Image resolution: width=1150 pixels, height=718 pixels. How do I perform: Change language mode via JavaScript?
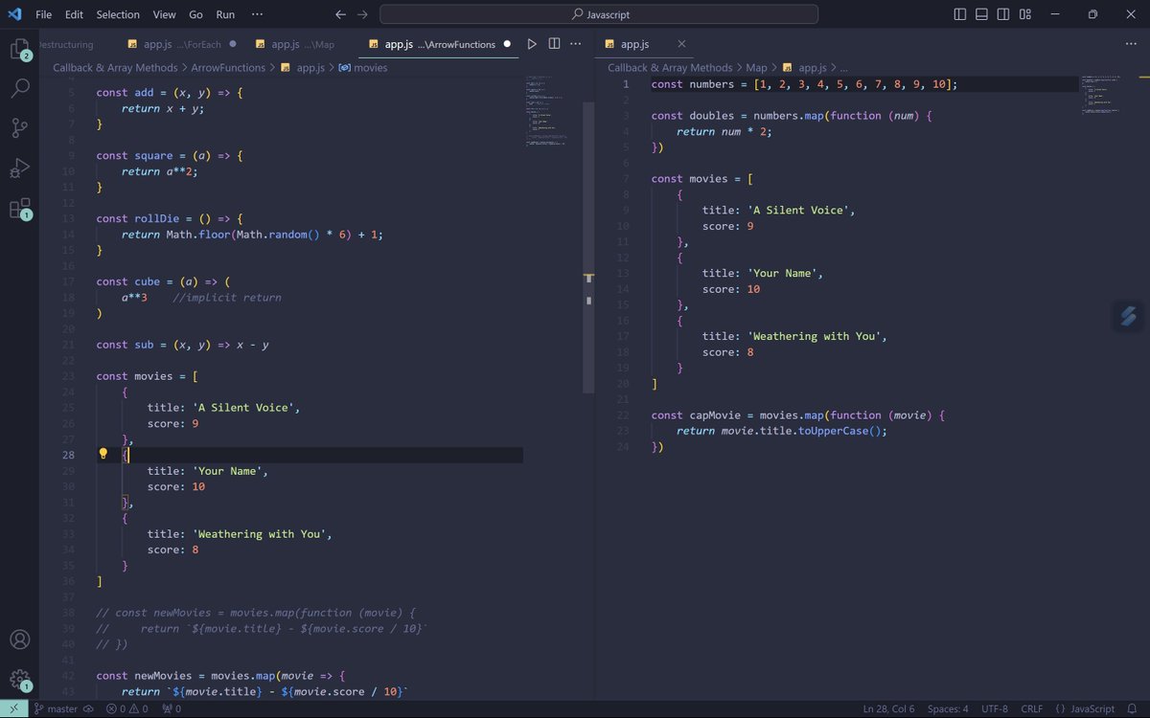(1092, 708)
